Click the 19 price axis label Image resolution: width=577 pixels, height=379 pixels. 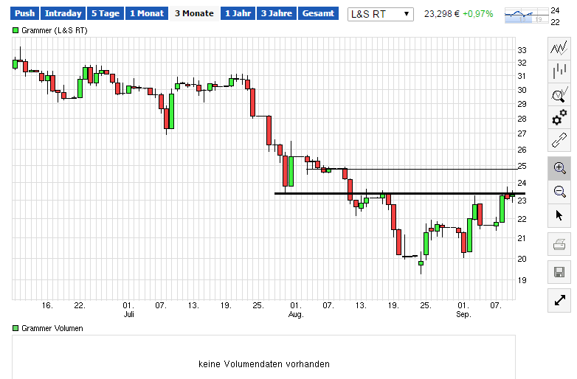pyautogui.click(x=522, y=280)
